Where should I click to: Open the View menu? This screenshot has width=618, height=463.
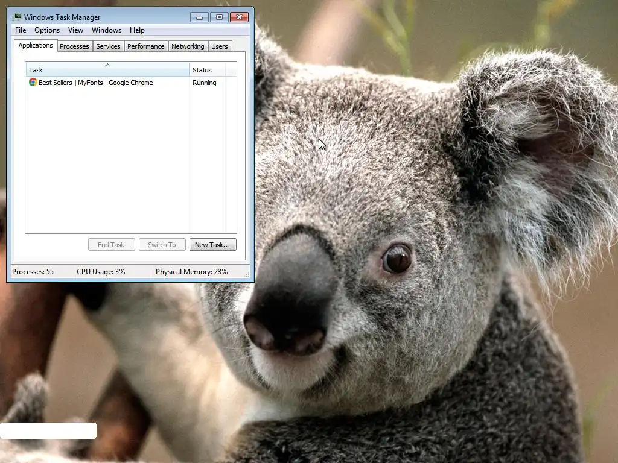pos(75,30)
